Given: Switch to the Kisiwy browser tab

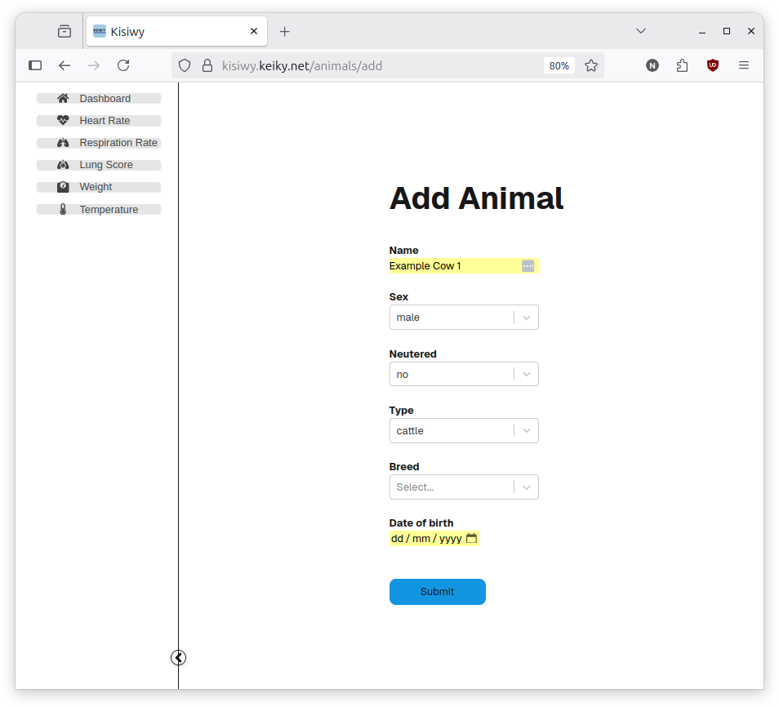Looking at the screenshot, I should tap(163, 30).
